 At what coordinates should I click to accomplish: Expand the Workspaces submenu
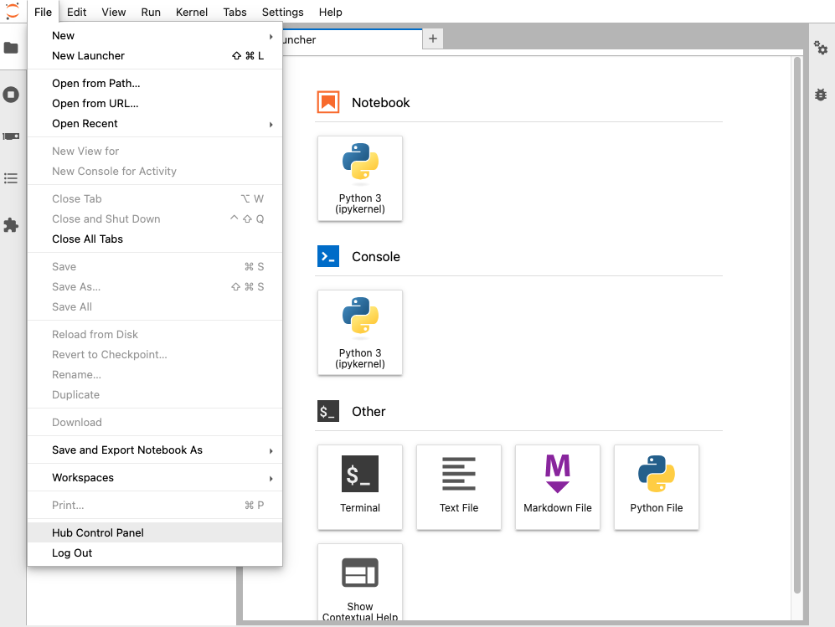[154, 478]
